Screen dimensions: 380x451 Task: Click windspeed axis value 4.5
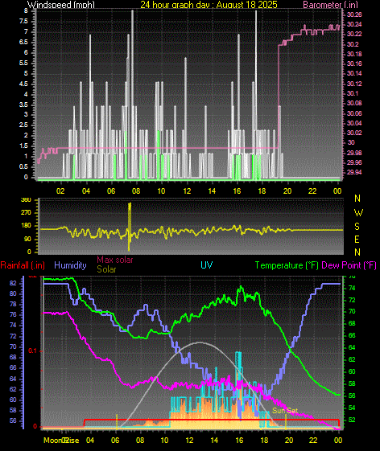click(x=23, y=84)
